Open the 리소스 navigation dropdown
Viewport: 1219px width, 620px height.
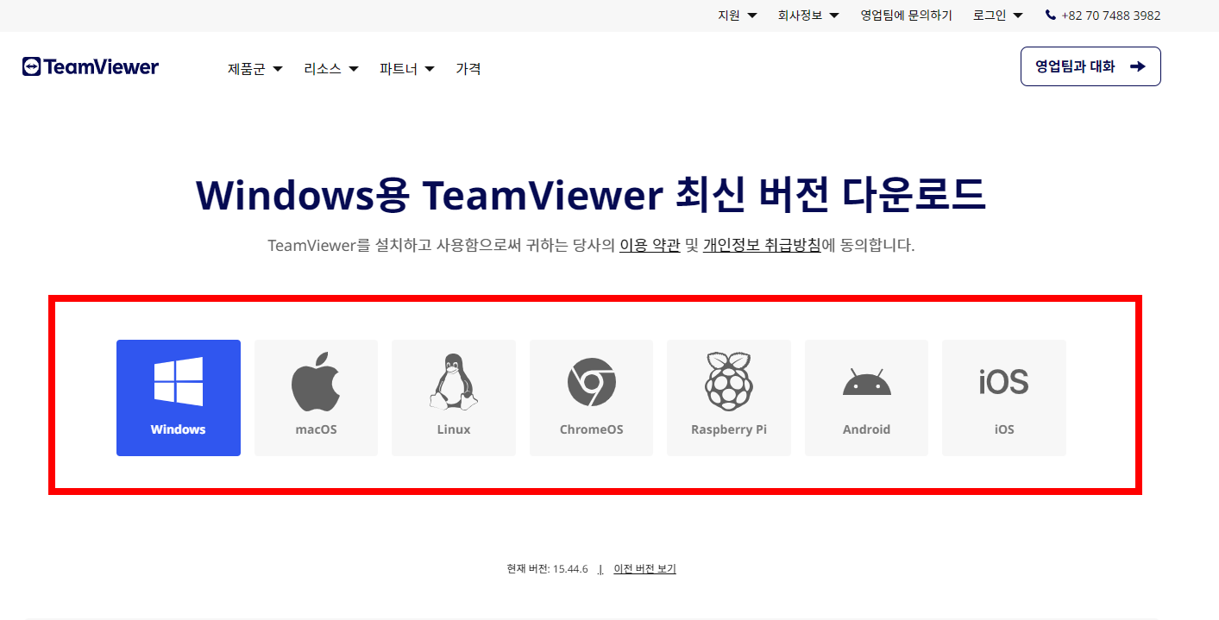[x=331, y=69]
